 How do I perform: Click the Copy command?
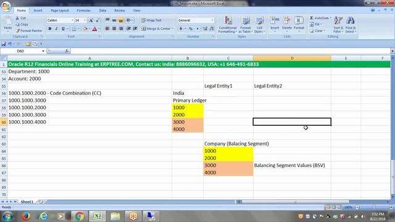pyautogui.click(x=22, y=25)
